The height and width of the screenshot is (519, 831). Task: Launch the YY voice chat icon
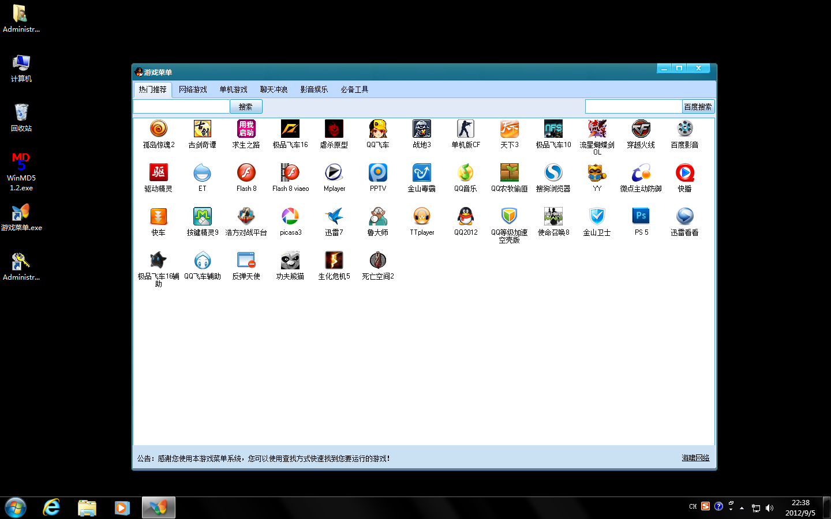597,172
